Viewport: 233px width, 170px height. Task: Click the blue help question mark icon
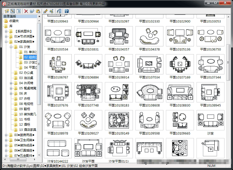click(66, 11)
